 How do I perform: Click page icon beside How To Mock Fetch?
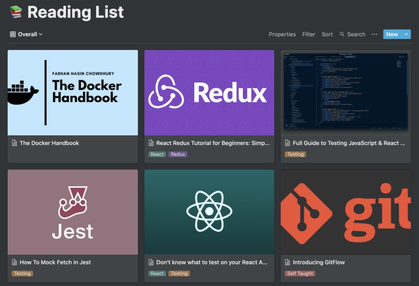(14, 262)
